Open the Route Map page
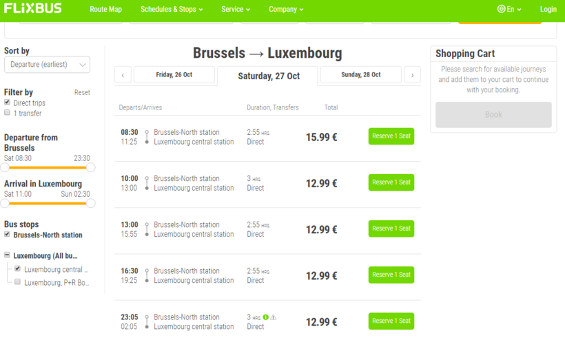 (105, 10)
